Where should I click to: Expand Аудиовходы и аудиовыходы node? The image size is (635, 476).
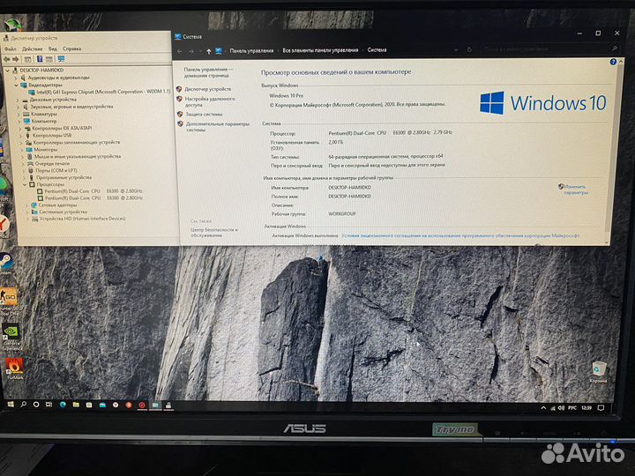tap(16, 78)
